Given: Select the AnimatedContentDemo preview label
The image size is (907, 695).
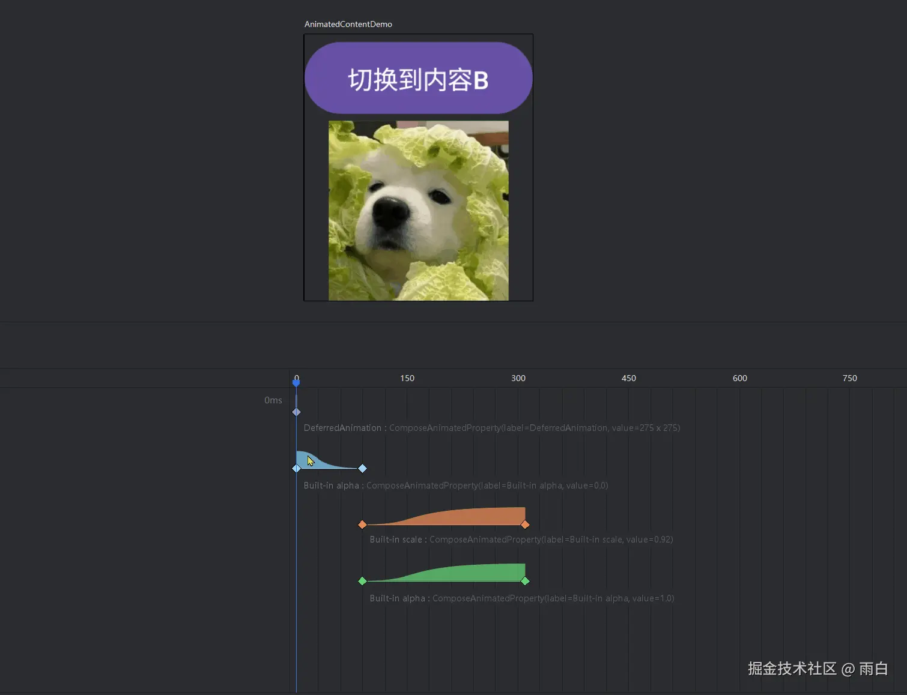Looking at the screenshot, I should click(348, 24).
